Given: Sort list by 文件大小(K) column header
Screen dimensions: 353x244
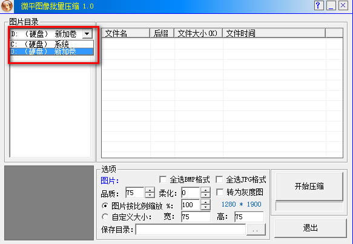Looking at the screenshot, I should click(199, 33).
